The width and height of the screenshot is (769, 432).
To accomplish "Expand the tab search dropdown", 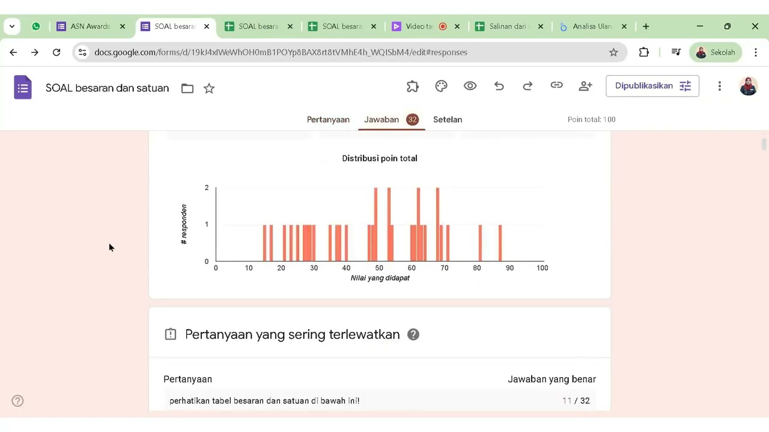I will (12, 26).
